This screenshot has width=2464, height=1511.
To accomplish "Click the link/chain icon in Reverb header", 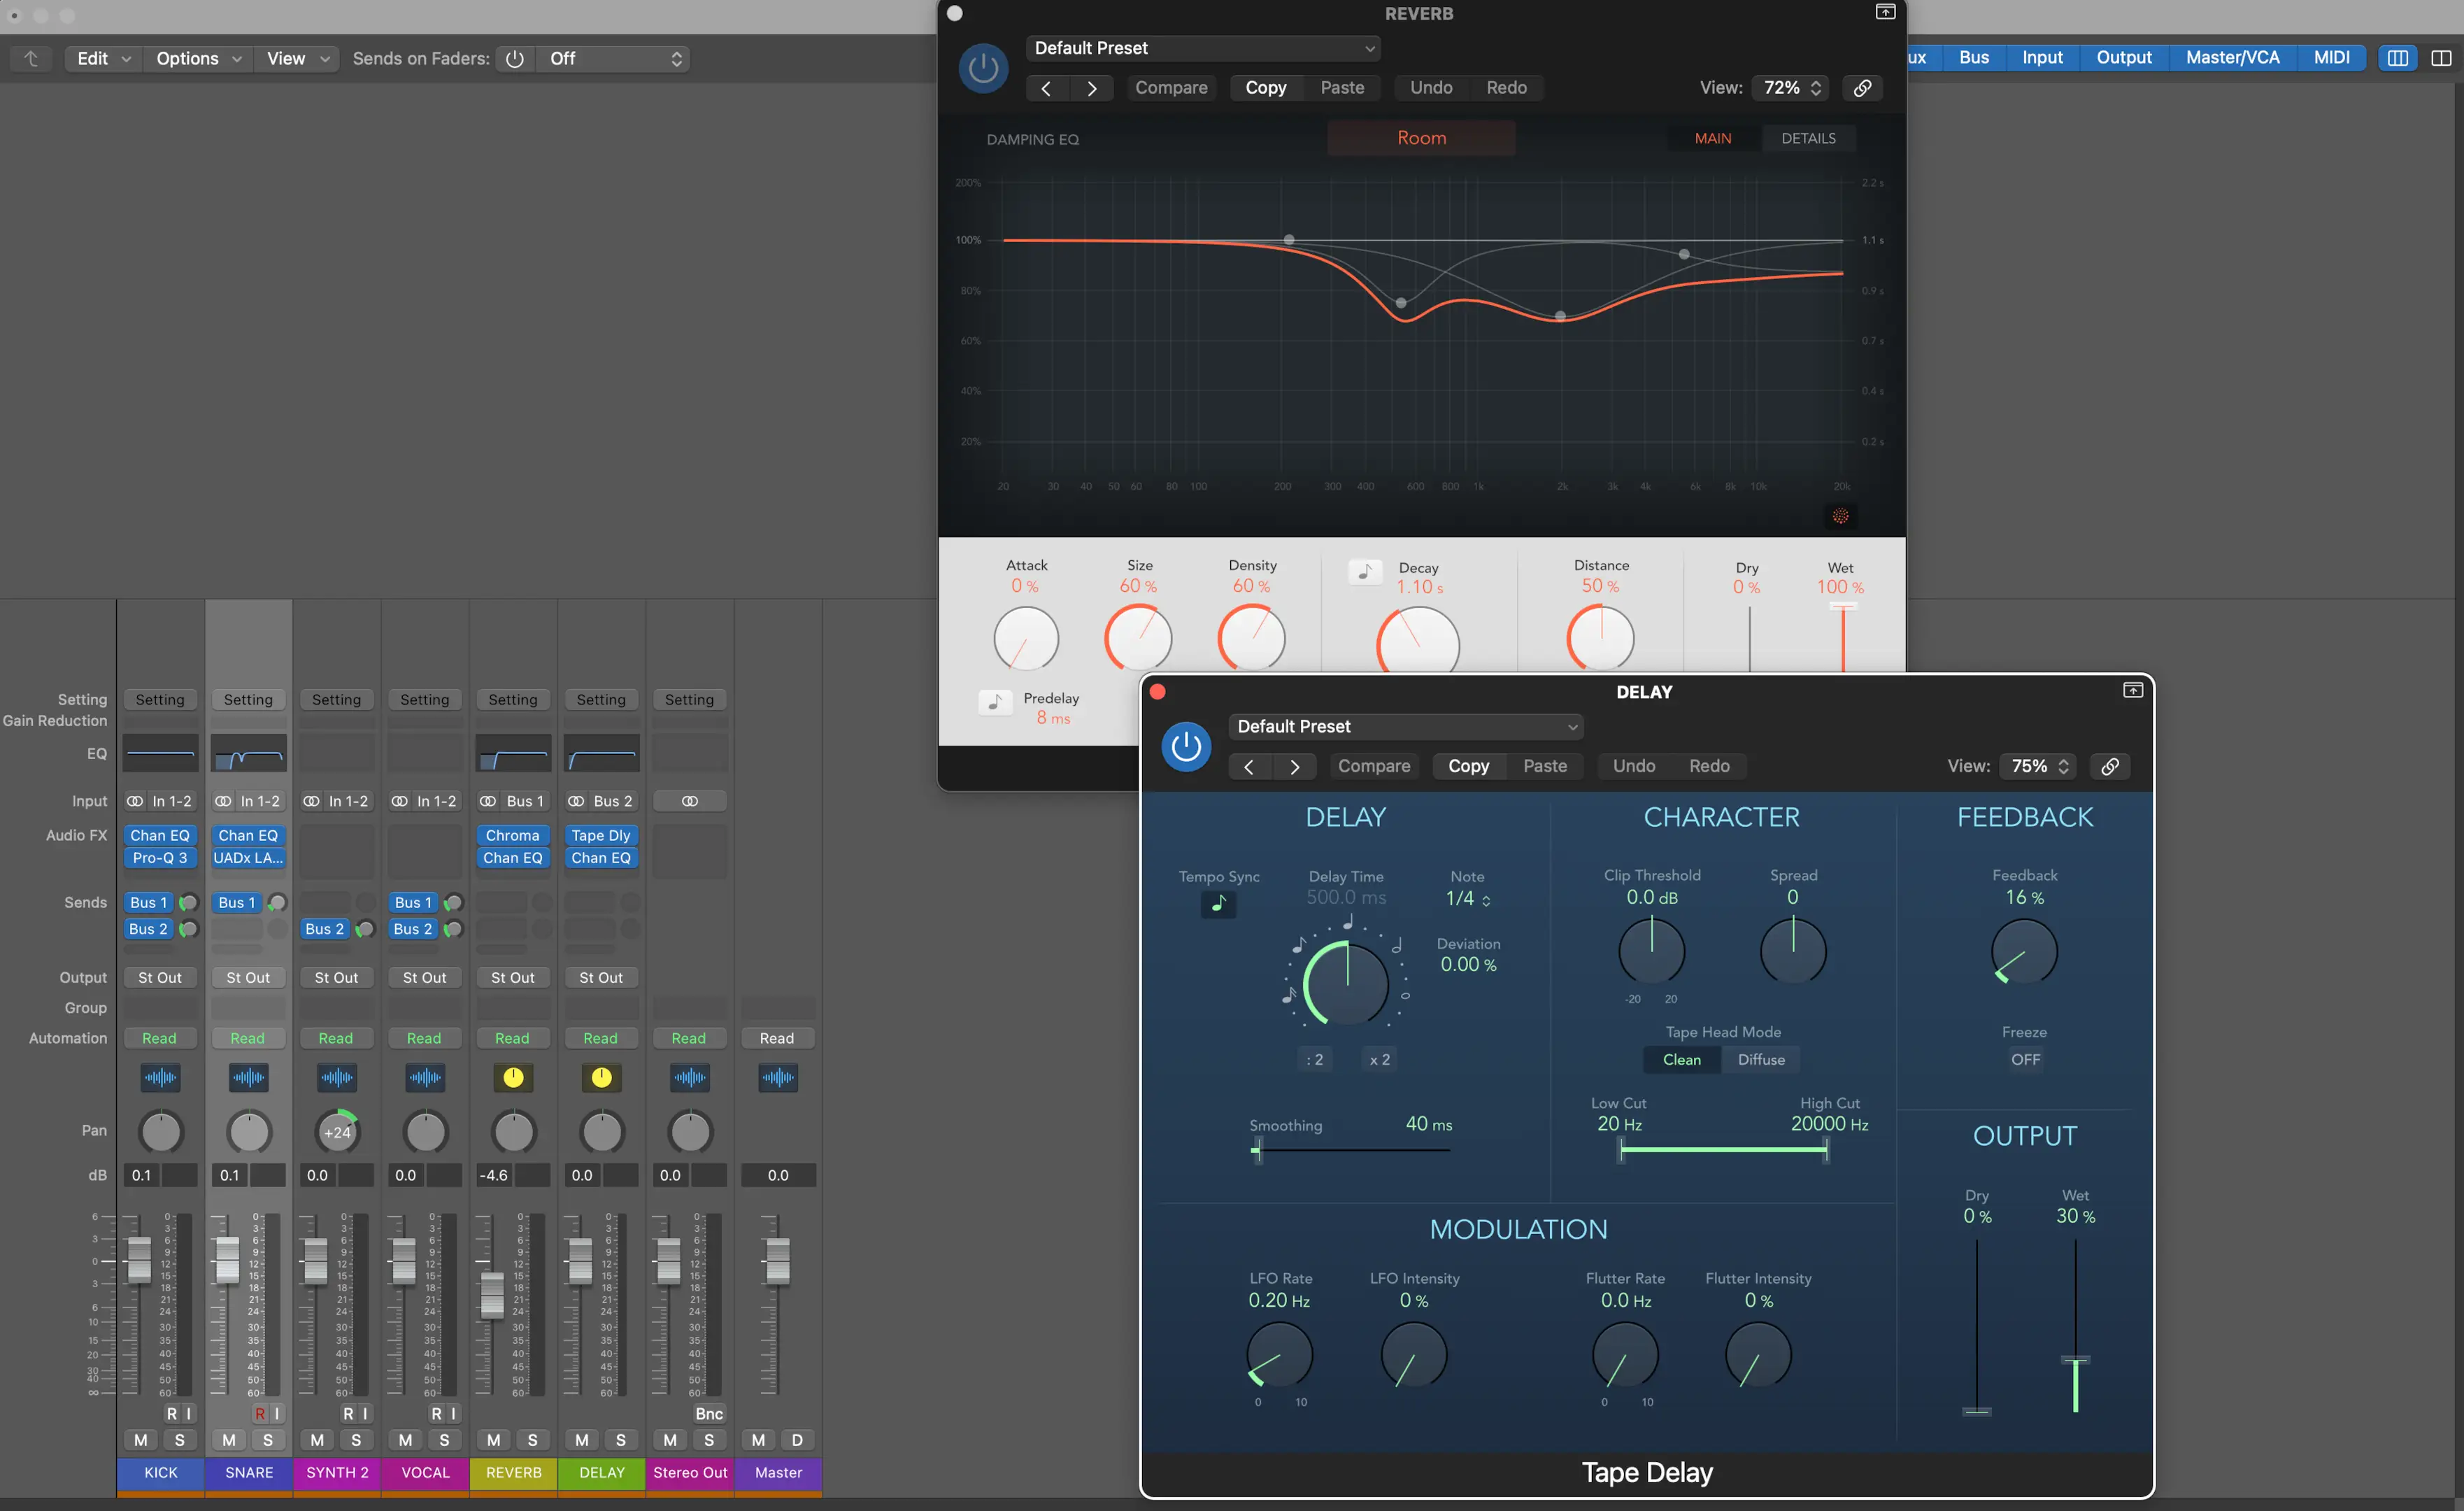I will (1864, 86).
